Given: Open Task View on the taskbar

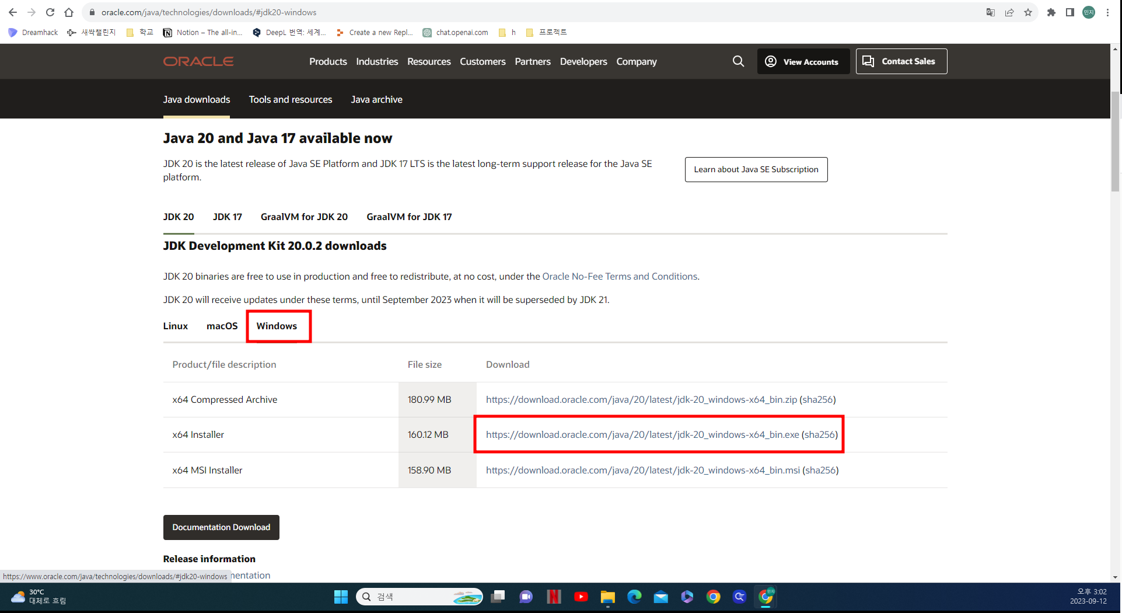Looking at the screenshot, I should tap(498, 597).
